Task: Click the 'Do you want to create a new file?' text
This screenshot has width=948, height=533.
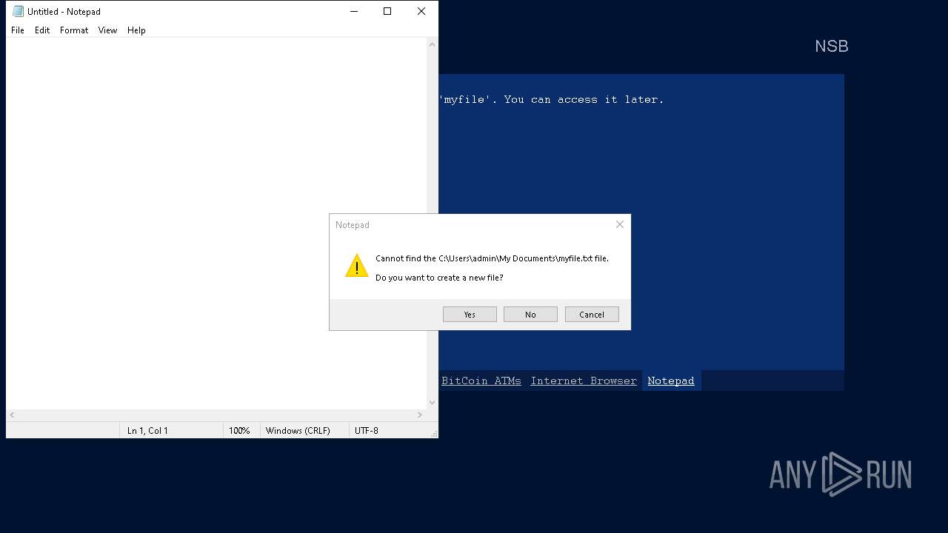Action: point(439,278)
